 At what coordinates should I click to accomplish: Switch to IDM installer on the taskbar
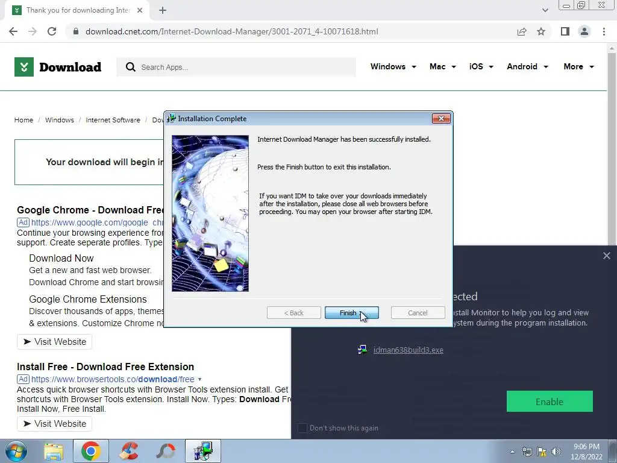(x=203, y=451)
